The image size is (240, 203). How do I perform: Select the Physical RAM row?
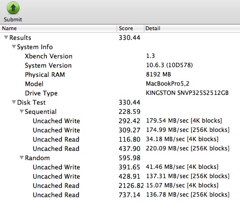click(x=120, y=74)
